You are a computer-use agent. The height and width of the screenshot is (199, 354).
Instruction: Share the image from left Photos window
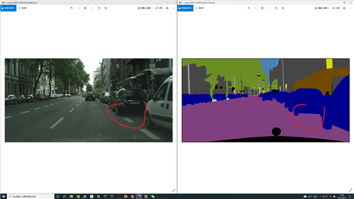click(159, 8)
